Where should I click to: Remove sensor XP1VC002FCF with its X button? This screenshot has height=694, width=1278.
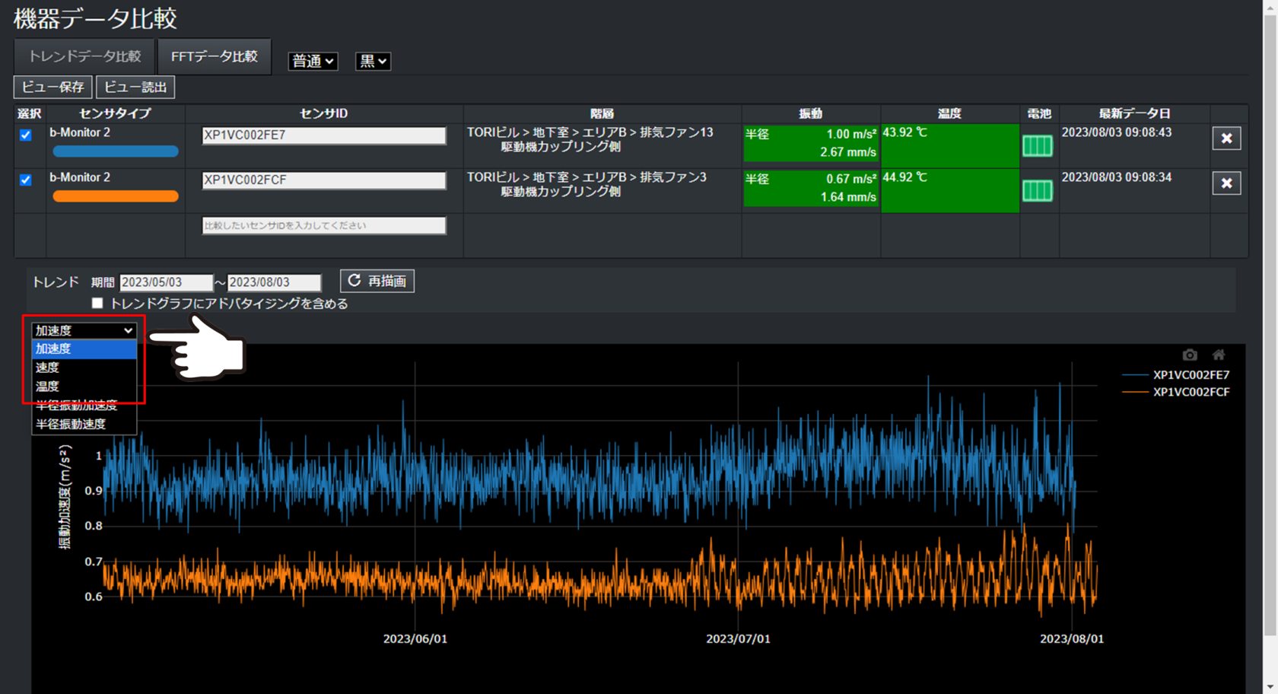(1226, 183)
